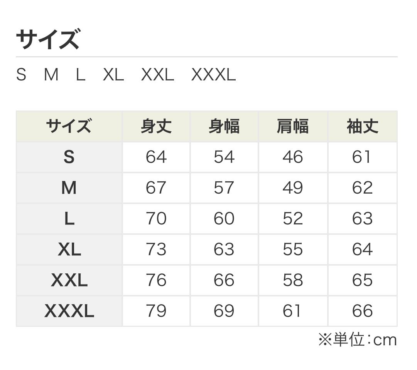The width and height of the screenshot is (417, 370).
Task: Click the ※単位:cm unit note
Action: pyautogui.click(x=357, y=340)
